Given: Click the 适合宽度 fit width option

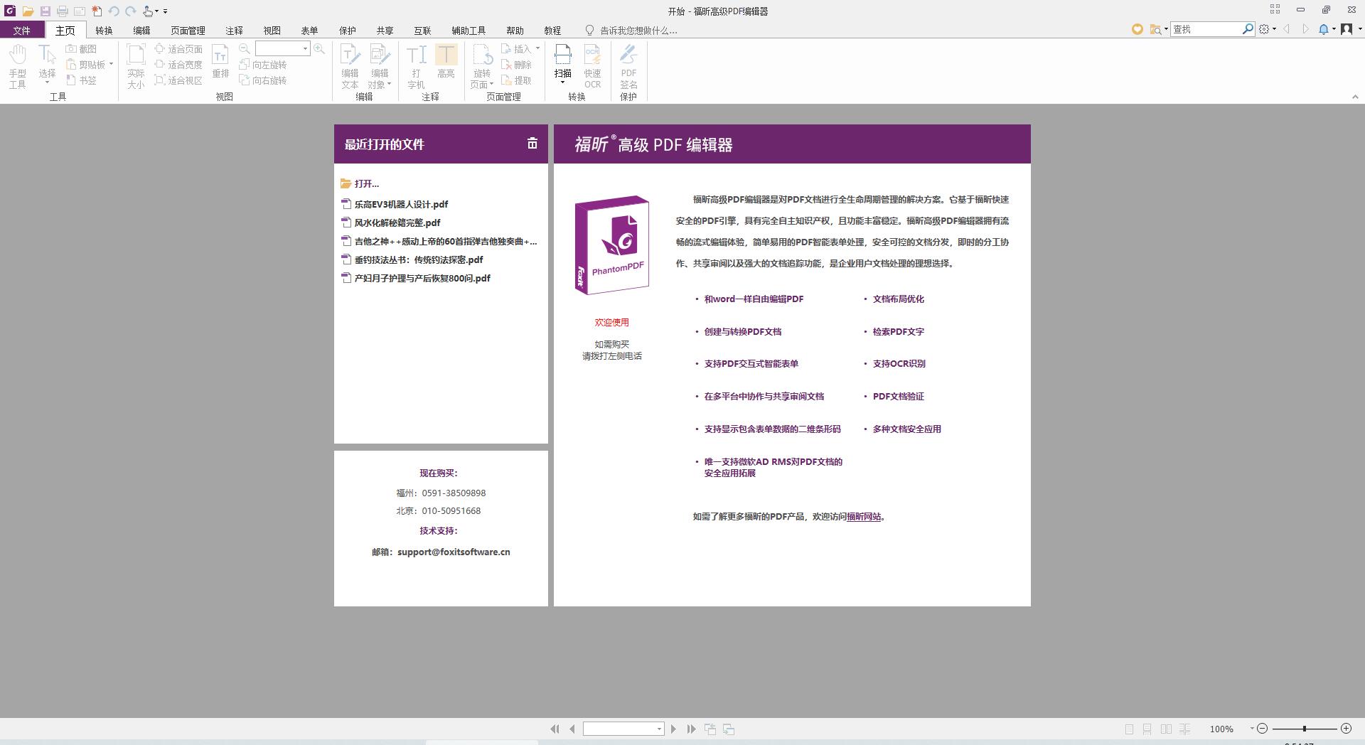Looking at the screenshot, I should (178, 65).
